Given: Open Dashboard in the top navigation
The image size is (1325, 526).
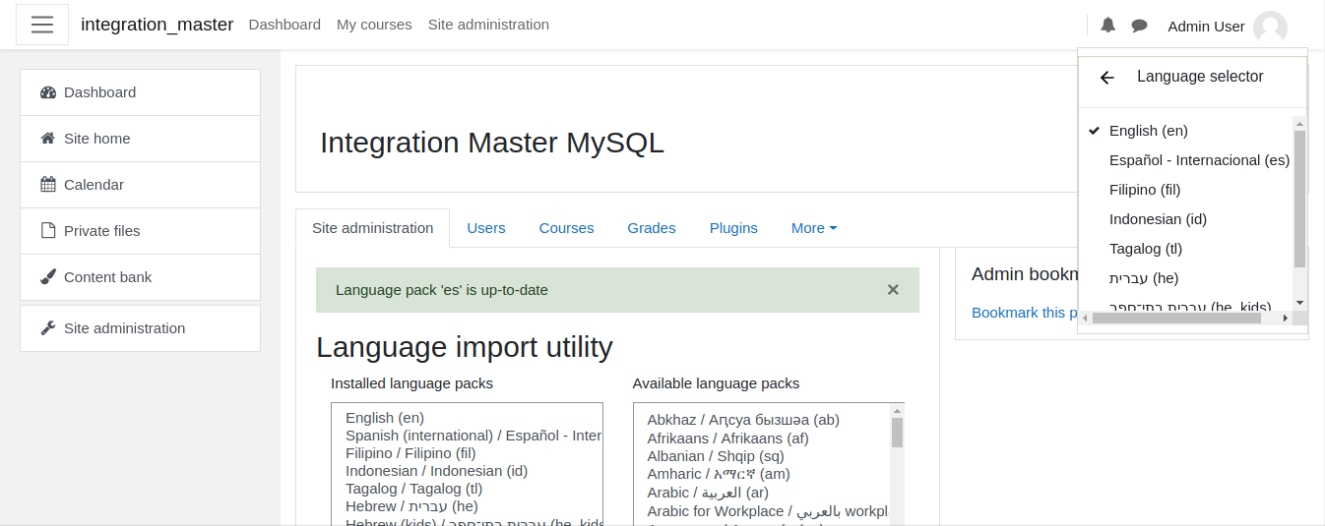Looking at the screenshot, I should (284, 25).
